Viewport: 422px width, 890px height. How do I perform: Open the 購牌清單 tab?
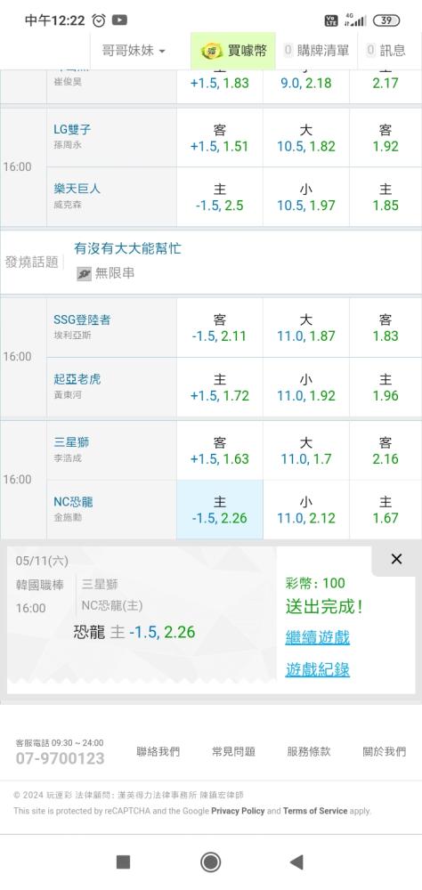click(316, 51)
